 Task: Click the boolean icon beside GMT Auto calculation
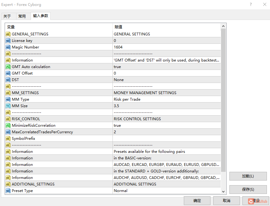click(8, 66)
